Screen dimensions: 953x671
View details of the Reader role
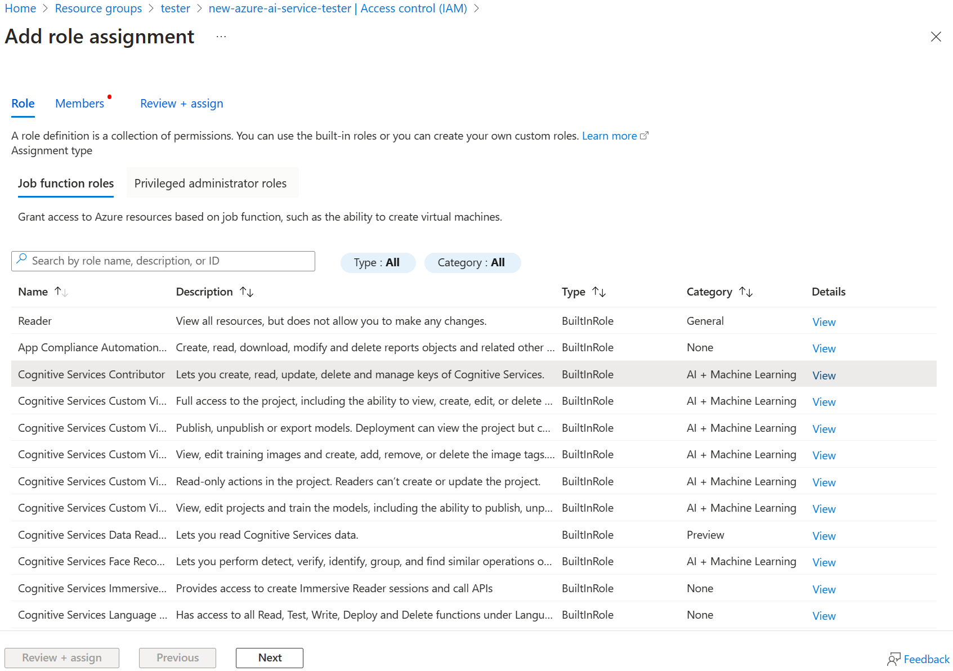(824, 322)
